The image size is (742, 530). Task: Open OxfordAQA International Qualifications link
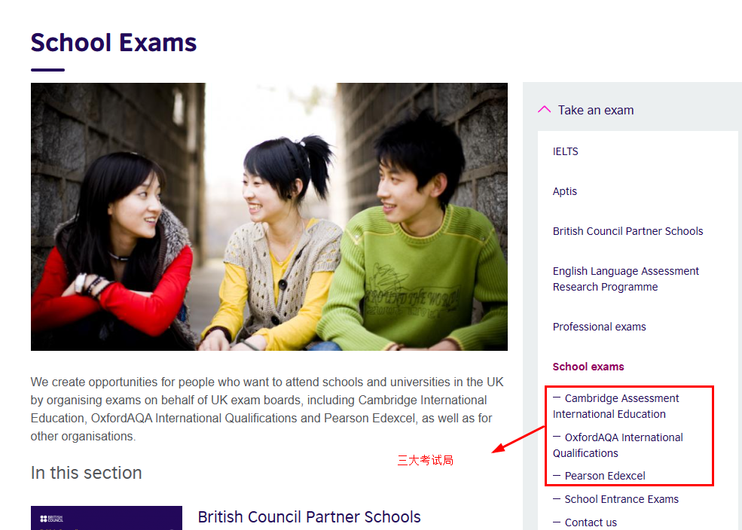(618, 446)
